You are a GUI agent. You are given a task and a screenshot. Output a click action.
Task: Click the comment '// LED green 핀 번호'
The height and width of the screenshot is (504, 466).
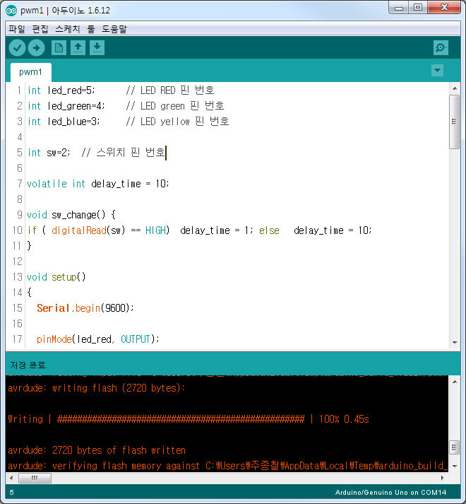click(x=175, y=106)
